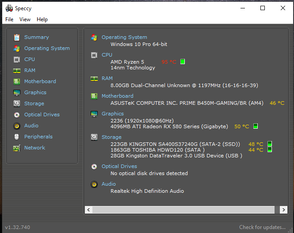The width and height of the screenshot is (294, 233).
Task: Click the Optical Drives disc icon in sidebar
Action: [17, 115]
